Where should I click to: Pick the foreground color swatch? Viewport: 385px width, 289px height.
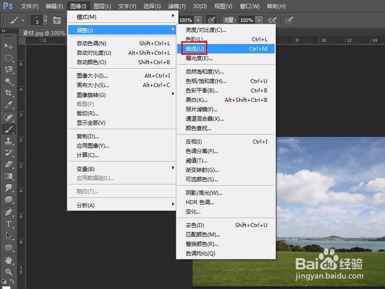point(6,287)
